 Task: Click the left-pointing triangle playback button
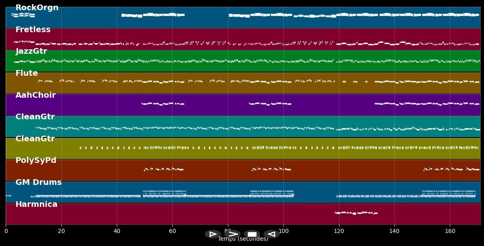[x=271, y=234]
